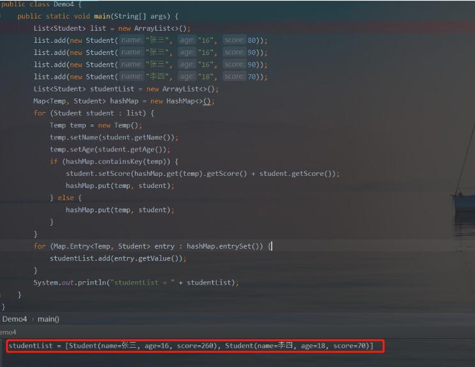Click the if (hashMap.containsKey(temp)) line
The width and height of the screenshot is (475, 367).
click(114, 162)
